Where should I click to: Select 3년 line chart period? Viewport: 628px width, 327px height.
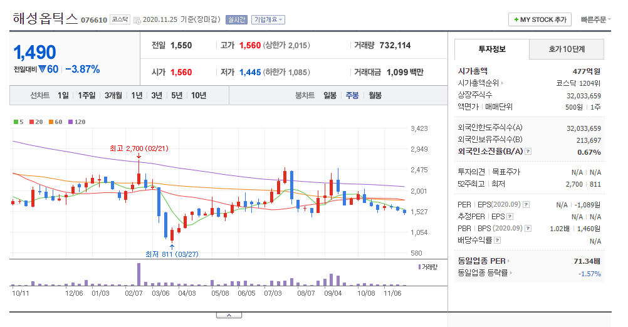pos(157,96)
